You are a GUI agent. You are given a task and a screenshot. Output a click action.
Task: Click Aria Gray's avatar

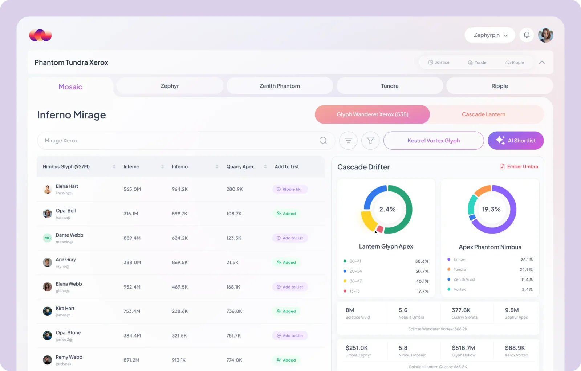coord(48,262)
